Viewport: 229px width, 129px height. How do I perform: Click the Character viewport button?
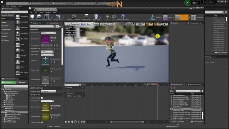click(x=96, y=24)
